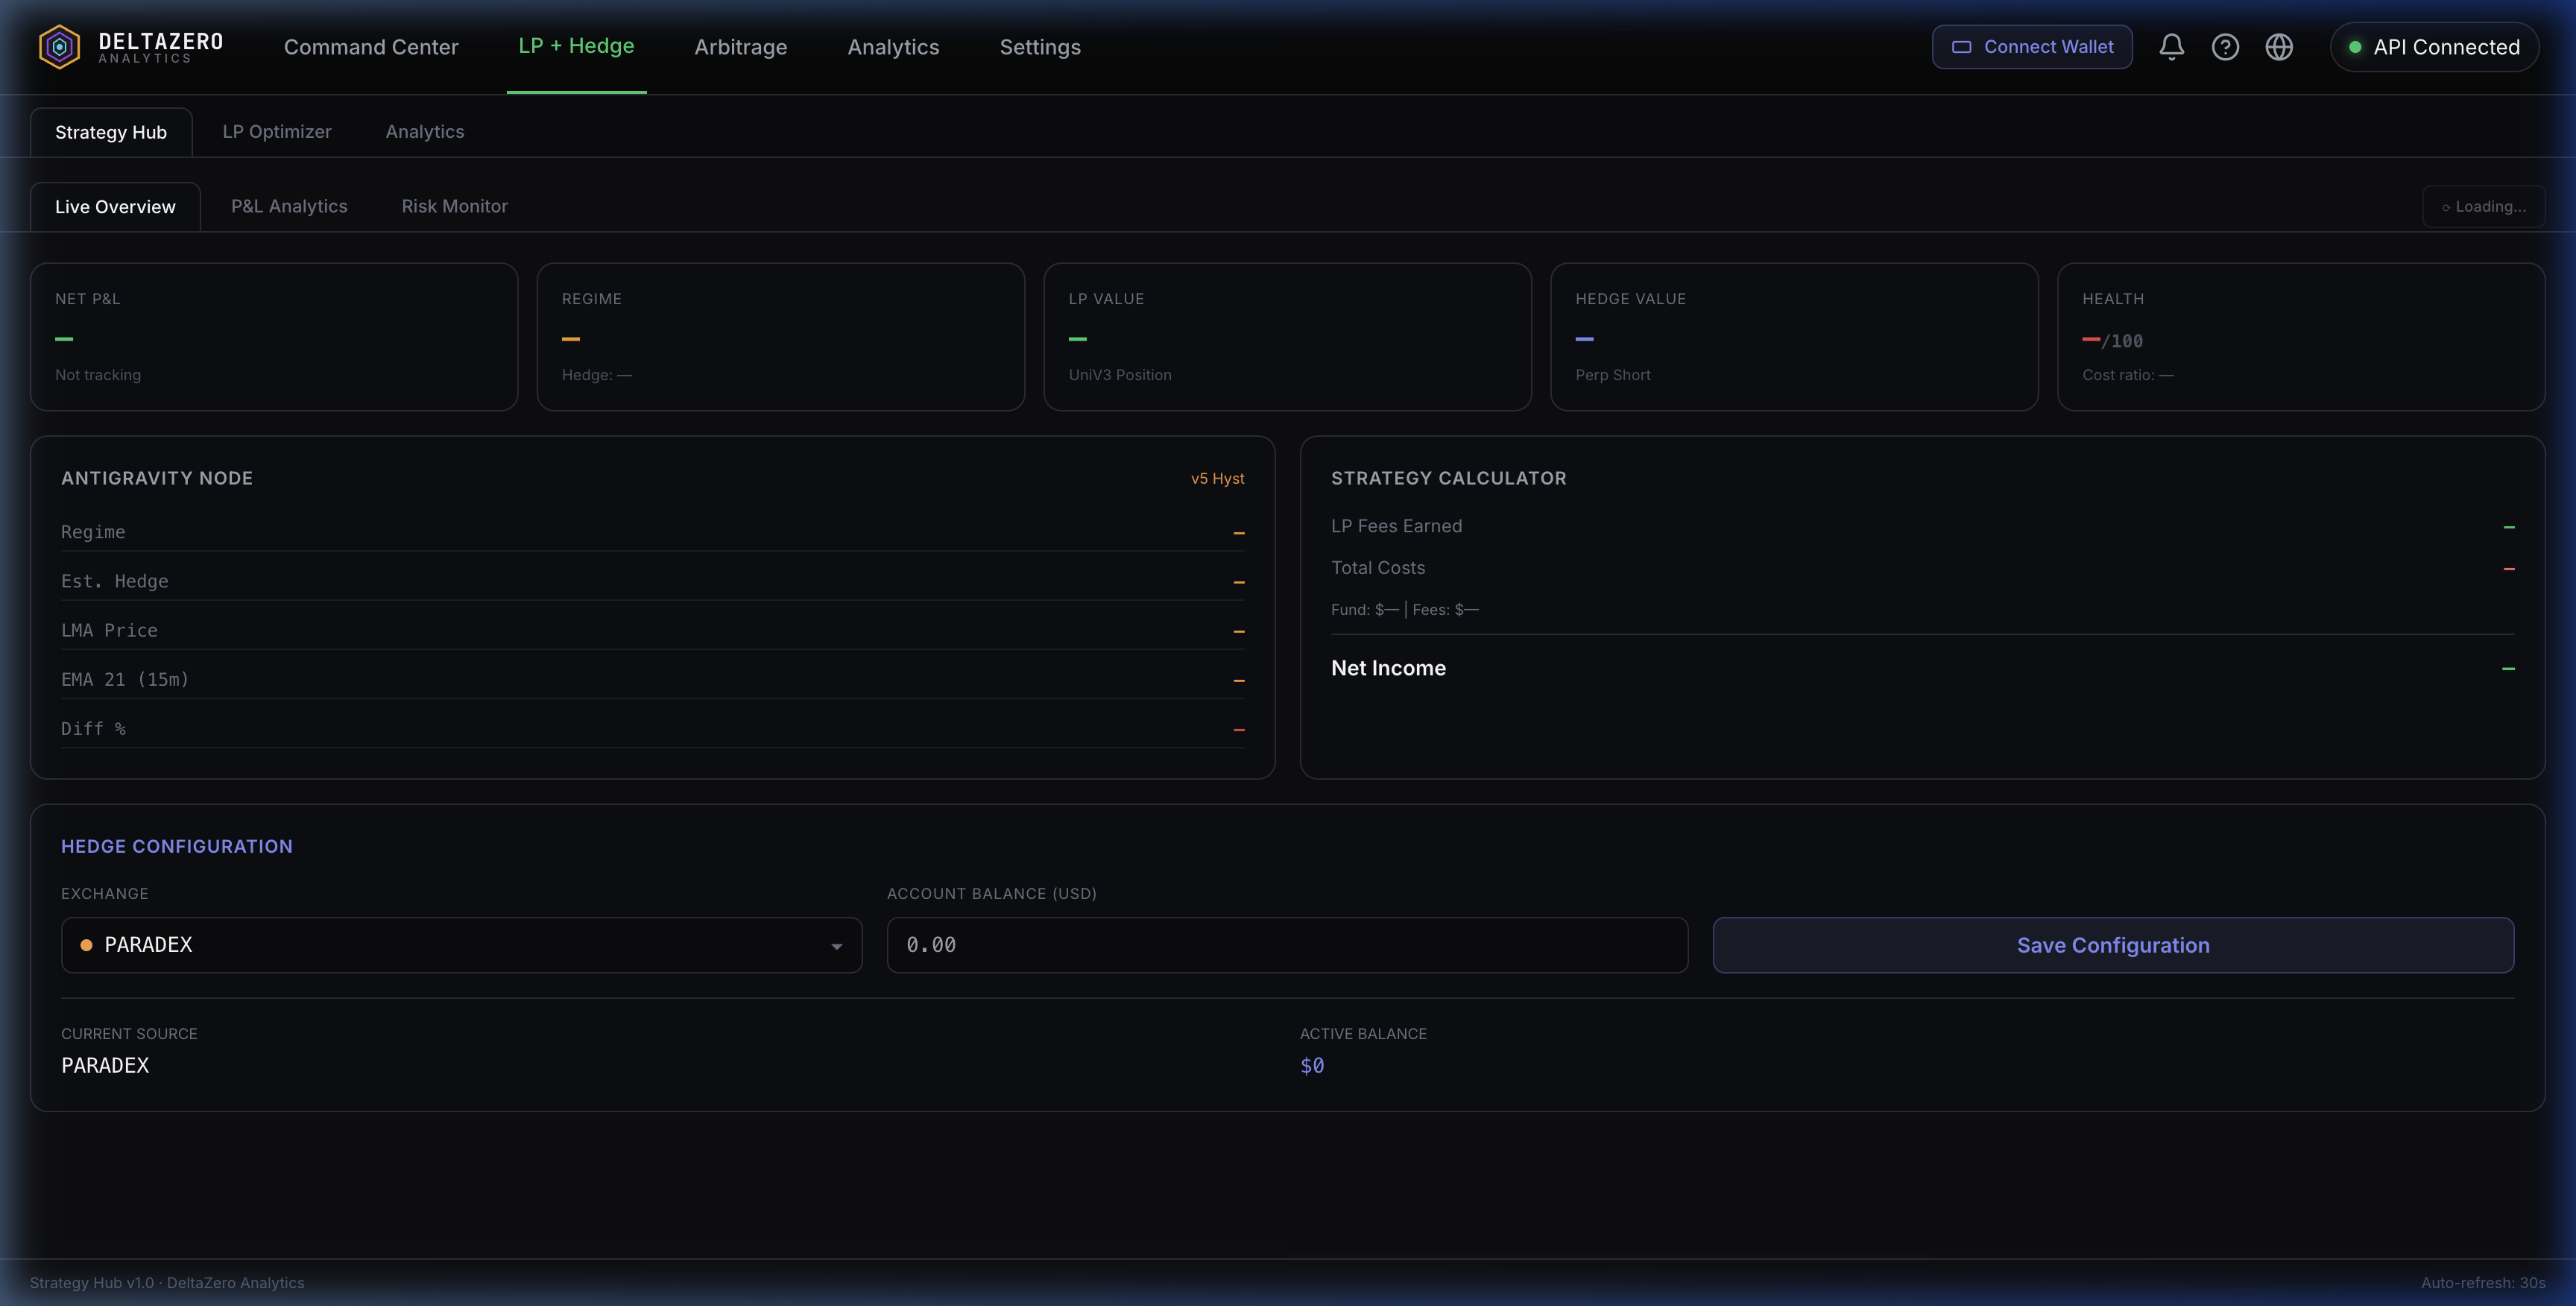Switch to the Command Center section
Viewport: 2576px width, 1306px height.
coord(371,47)
